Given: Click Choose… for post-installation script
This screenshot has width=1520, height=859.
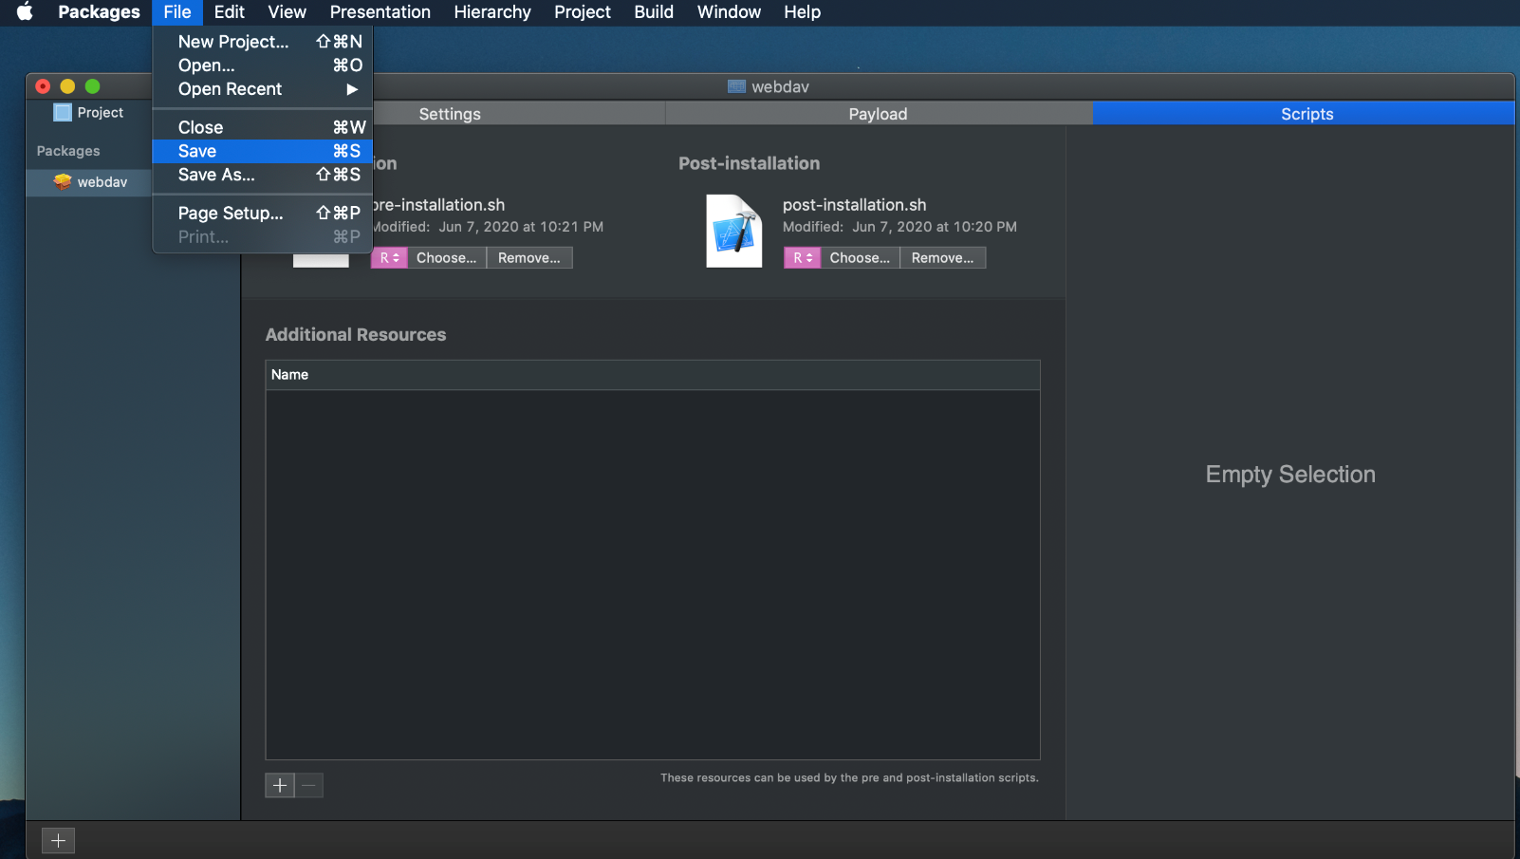Looking at the screenshot, I should (860, 257).
